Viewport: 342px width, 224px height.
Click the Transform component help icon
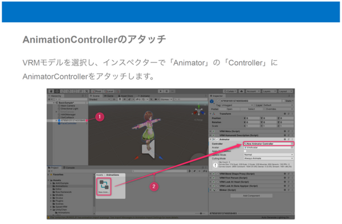[284, 113]
